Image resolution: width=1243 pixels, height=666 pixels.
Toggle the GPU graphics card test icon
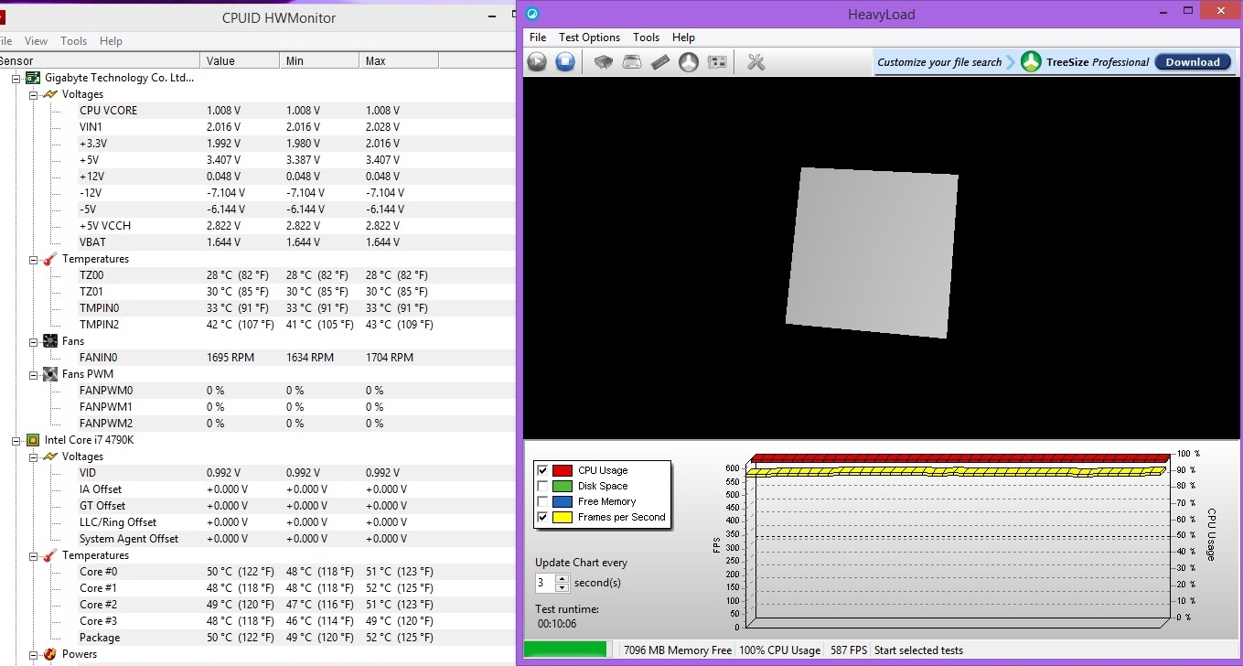[718, 62]
